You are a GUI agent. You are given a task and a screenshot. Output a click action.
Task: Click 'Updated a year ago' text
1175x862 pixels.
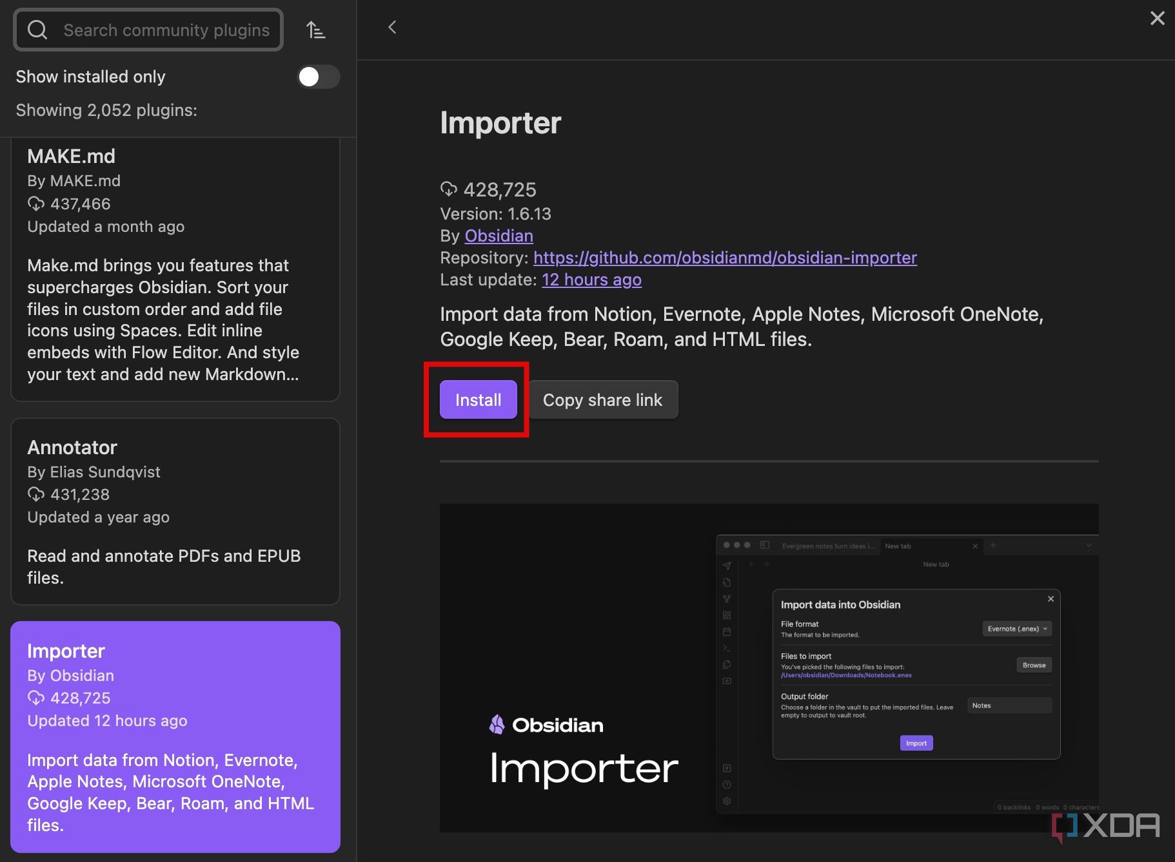[98, 517]
